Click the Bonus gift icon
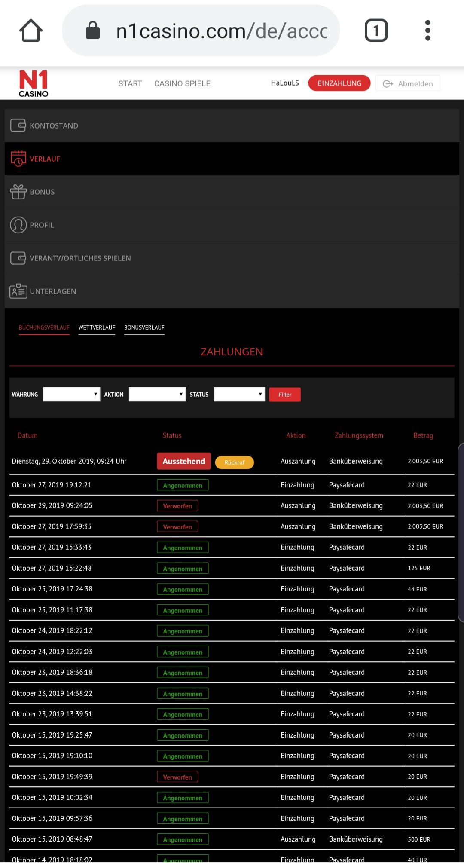 pyautogui.click(x=18, y=192)
